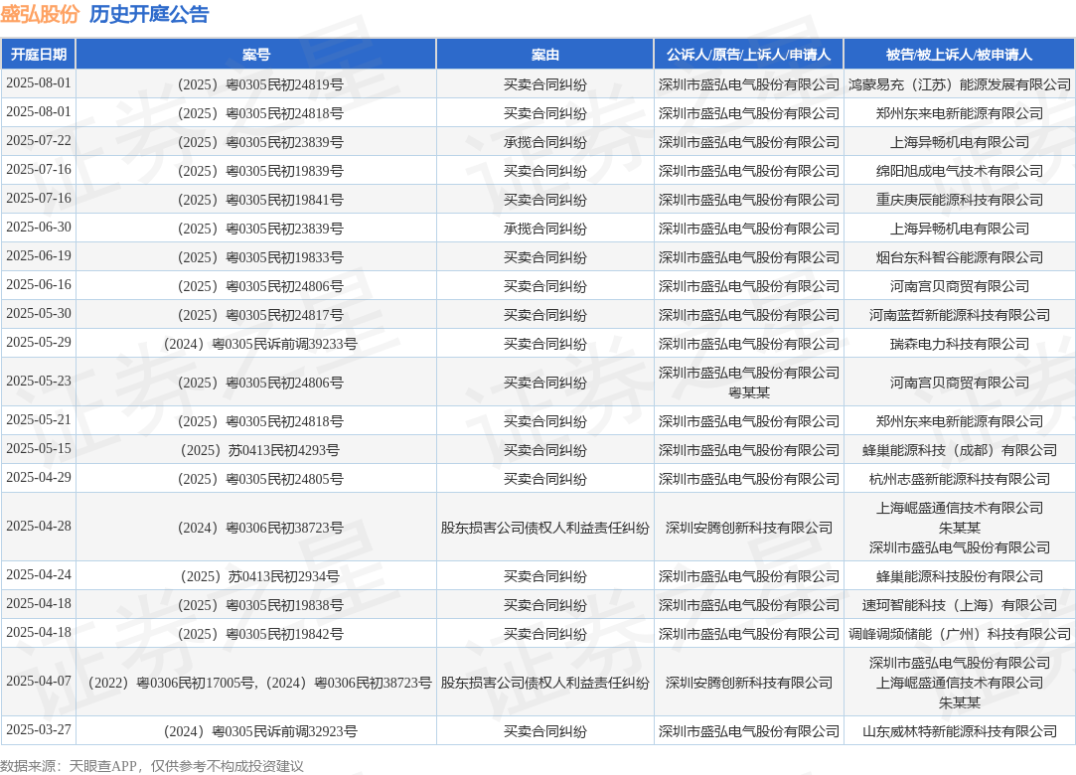The width and height of the screenshot is (1076, 775).
Task: Click the date 2025-07-22
Action: [39, 141]
